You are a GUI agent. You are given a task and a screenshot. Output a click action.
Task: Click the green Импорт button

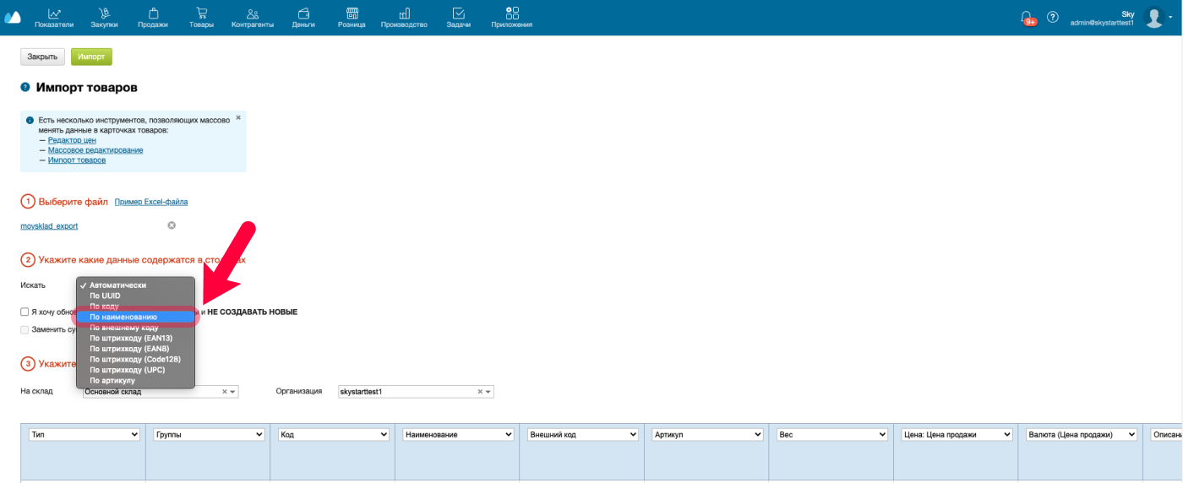coord(91,57)
